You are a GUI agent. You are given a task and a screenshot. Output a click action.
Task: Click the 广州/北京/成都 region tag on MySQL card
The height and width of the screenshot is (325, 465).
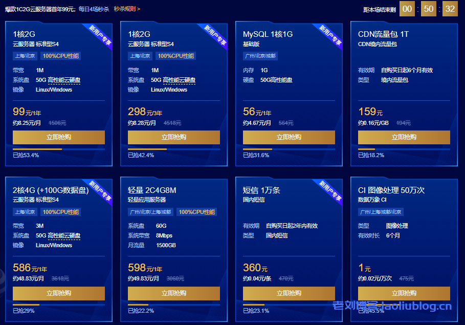(x=260, y=56)
